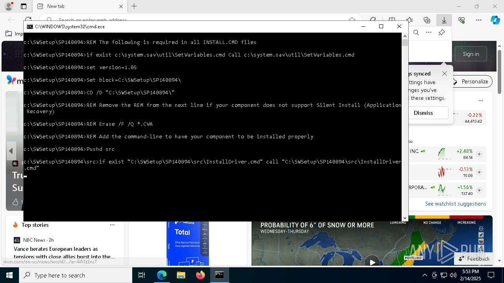Maximize the cmd.exe window
Screen dimensions: 504x283
pyautogui.click(x=381, y=26)
